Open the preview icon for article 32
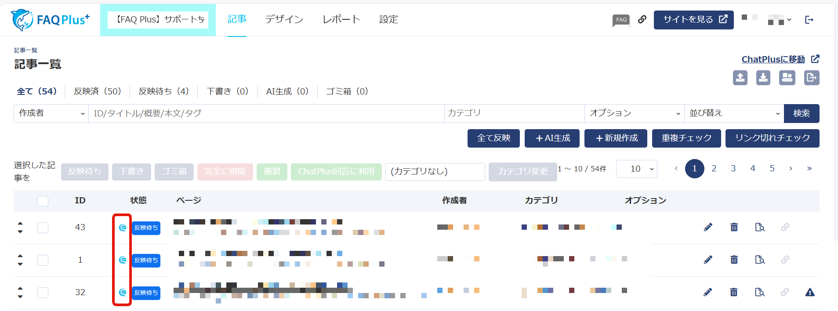The width and height of the screenshot is (838, 311). 760,292
